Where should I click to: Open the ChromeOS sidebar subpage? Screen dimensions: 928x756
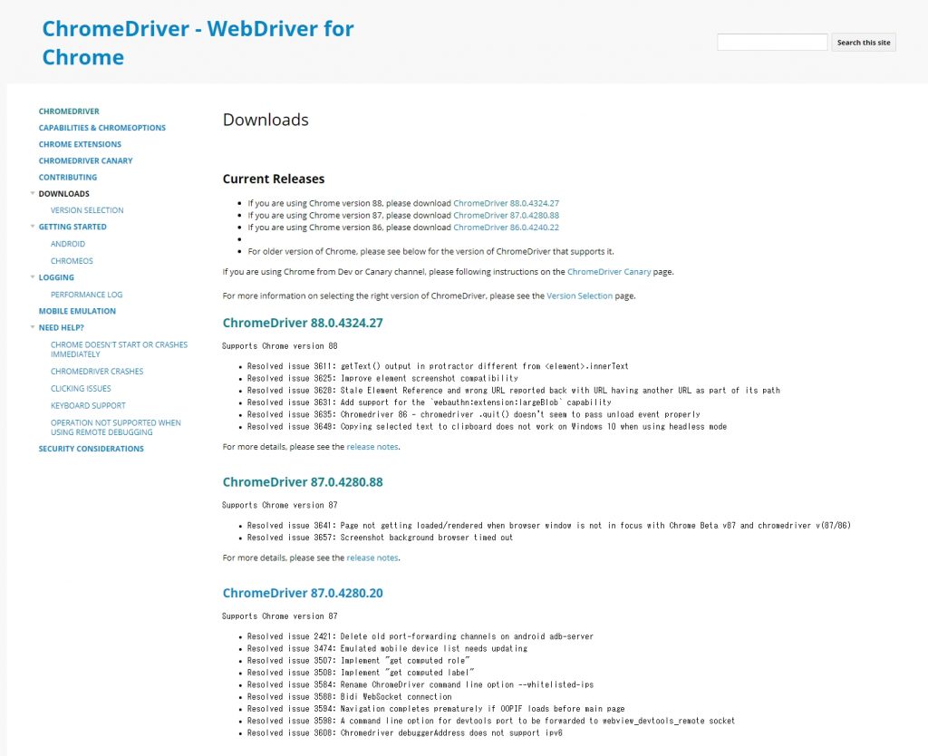pyautogui.click(x=72, y=261)
